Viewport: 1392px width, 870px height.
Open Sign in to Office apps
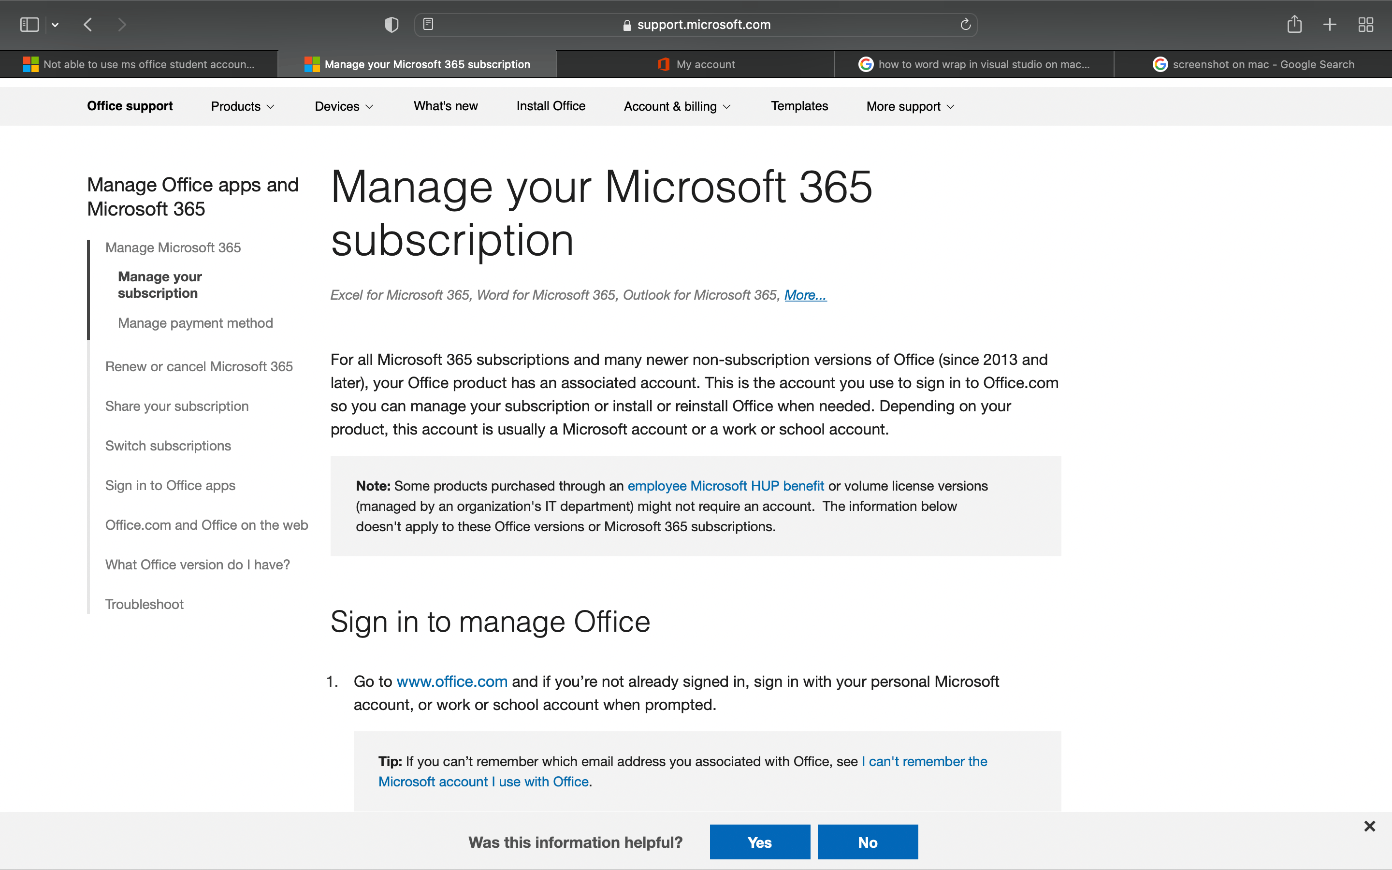(170, 486)
